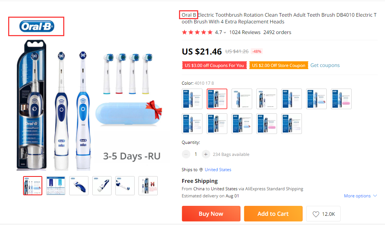Open the Get coupons link
The height and width of the screenshot is (225, 385).
(325, 65)
